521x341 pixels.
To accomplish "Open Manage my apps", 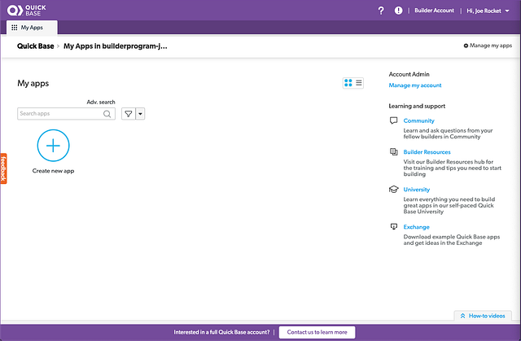I will 488,46.
